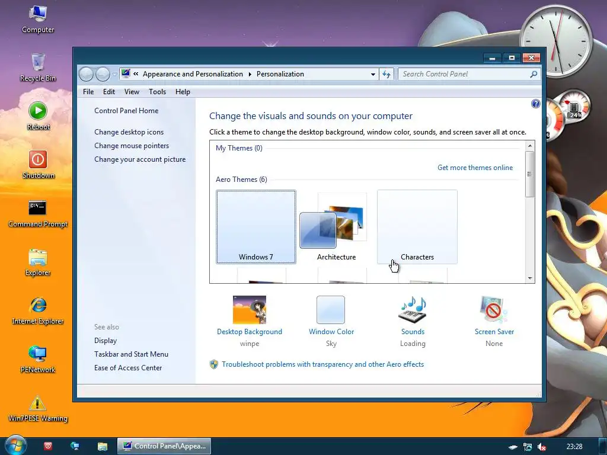Screen dimensions: 607x455
Task: Click the network computer icon in taskbar
Action: pyautogui.click(x=75, y=446)
